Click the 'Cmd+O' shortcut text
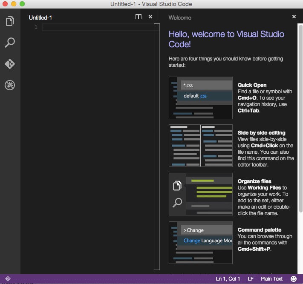Viewport: 303px width, 284px height. [x=247, y=98]
